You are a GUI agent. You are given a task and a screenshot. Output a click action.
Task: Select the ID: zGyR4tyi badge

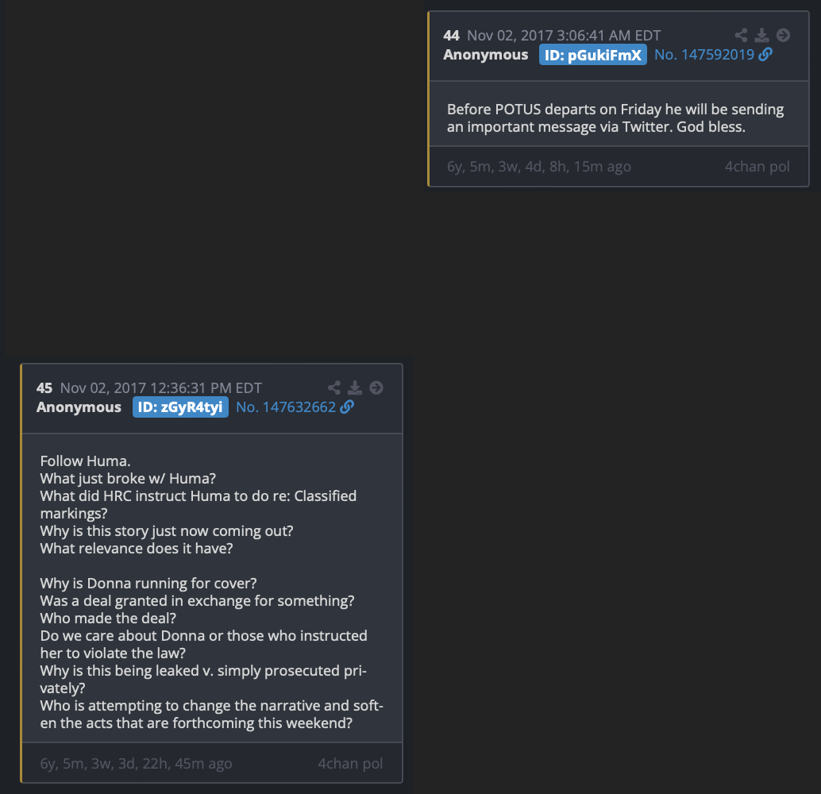pos(181,407)
